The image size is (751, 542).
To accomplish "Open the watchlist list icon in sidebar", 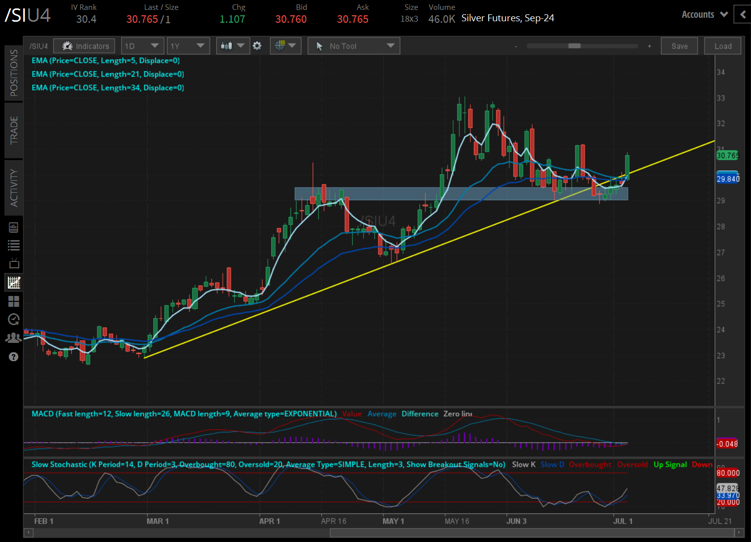I will pos(14,245).
